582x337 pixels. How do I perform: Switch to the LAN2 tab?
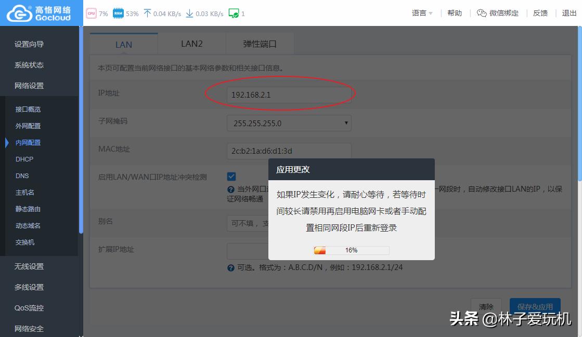pyautogui.click(x=191, y=44)
